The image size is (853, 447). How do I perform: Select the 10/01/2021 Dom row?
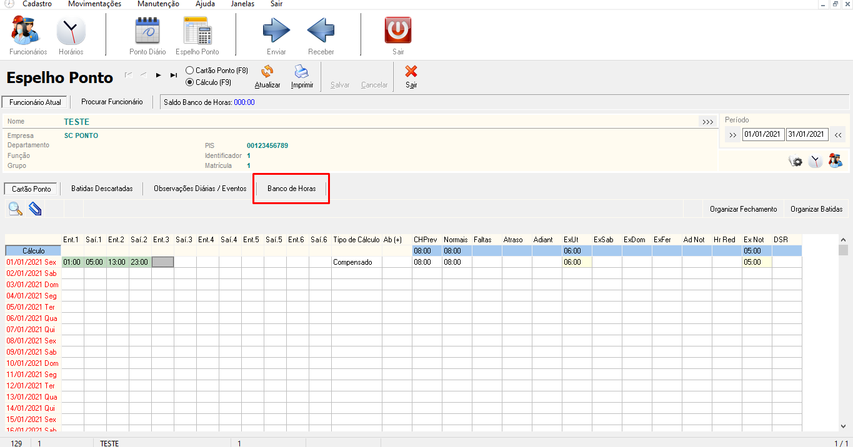[x=33, y=363]
